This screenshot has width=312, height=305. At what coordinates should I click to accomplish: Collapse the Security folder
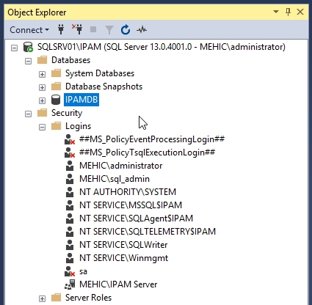[x=29, y=114]
